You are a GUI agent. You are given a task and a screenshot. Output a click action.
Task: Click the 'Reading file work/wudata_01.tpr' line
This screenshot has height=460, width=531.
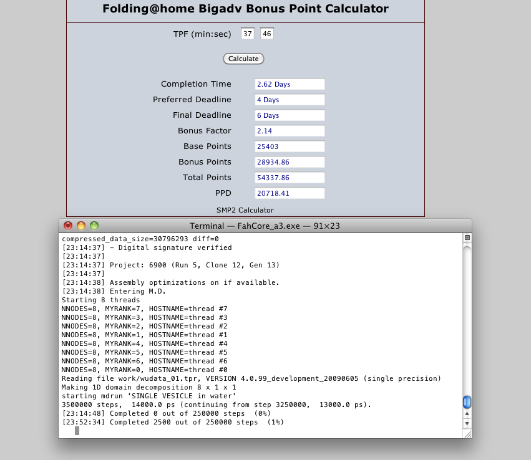[251, 378]
